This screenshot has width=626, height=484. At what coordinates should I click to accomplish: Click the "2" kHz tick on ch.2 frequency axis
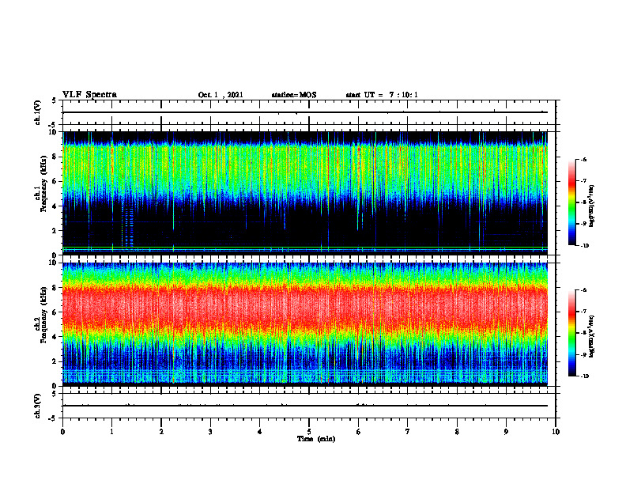pyautogui.click(x=55, y=361)
